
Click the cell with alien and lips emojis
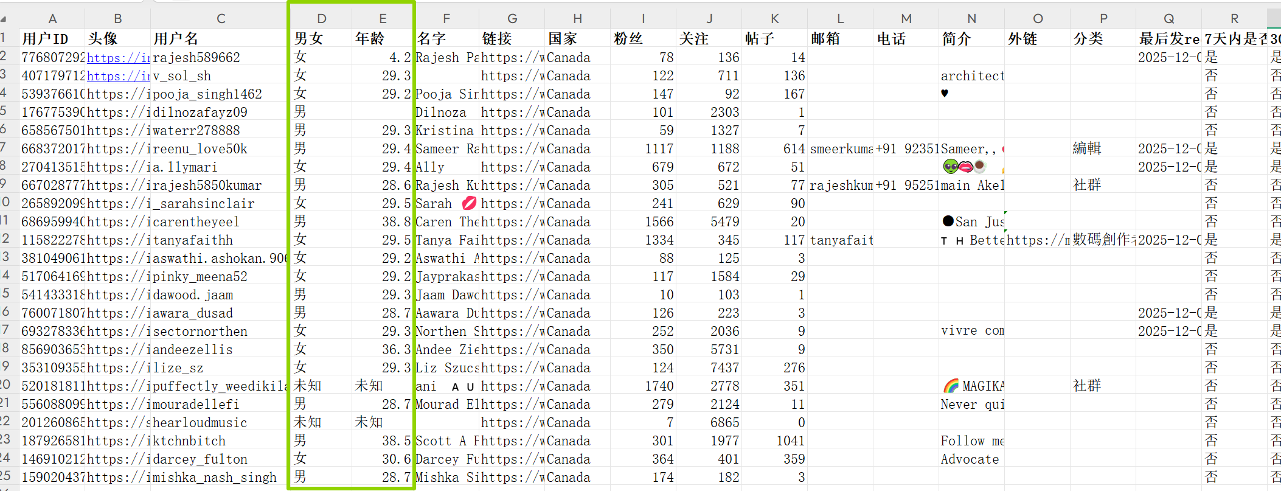[971, 167]
